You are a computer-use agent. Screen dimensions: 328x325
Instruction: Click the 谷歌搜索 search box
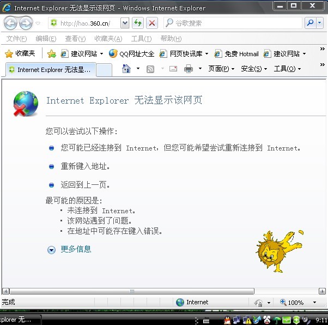tap(233, 23)
